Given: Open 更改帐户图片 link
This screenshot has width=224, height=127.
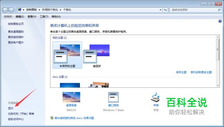Looking at the screenshot, I should [x=16, y=42].
